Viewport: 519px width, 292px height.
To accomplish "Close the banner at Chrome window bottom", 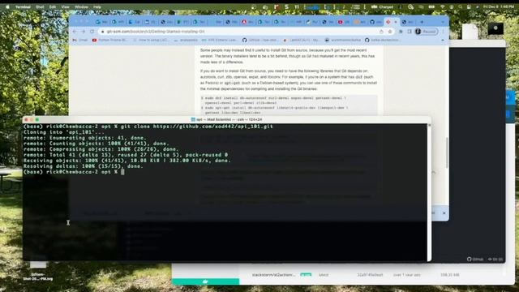I will click(x=444, y=213).
